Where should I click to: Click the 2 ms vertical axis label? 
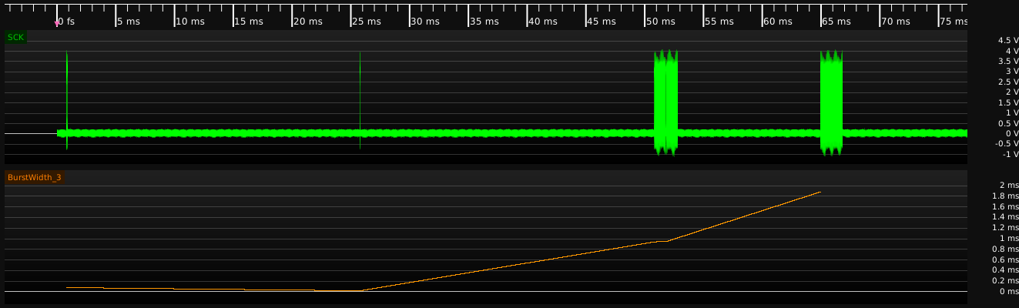1008,185
